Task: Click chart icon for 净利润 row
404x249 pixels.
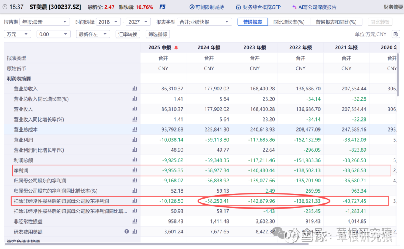Action: click(x=135, y=170)
